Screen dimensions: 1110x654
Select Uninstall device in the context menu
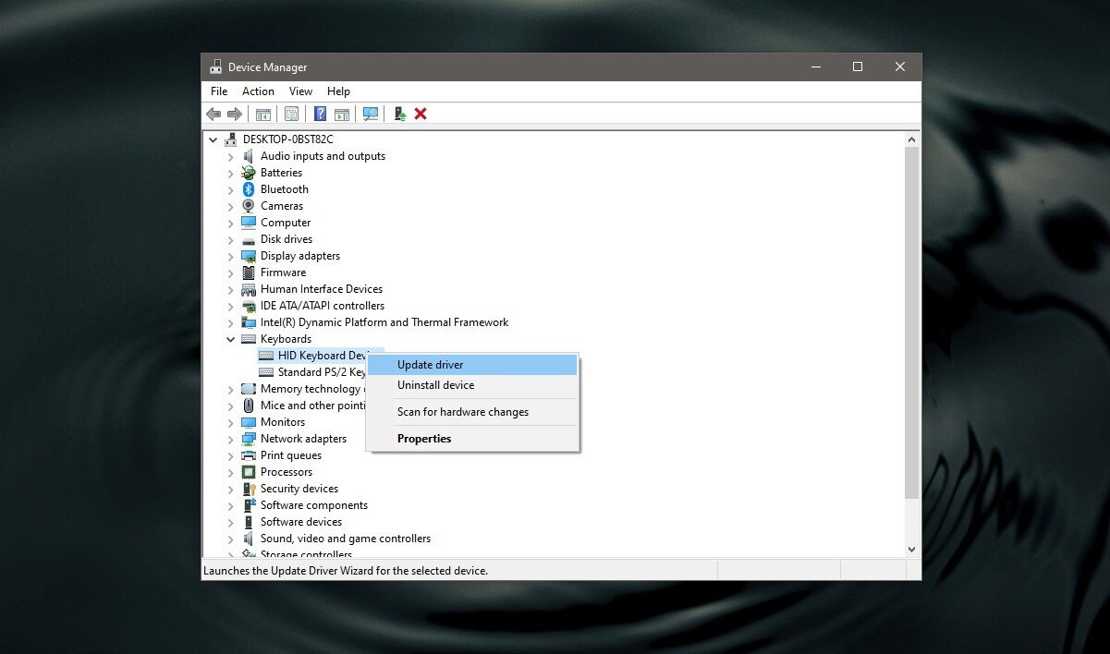coord(435,385)
